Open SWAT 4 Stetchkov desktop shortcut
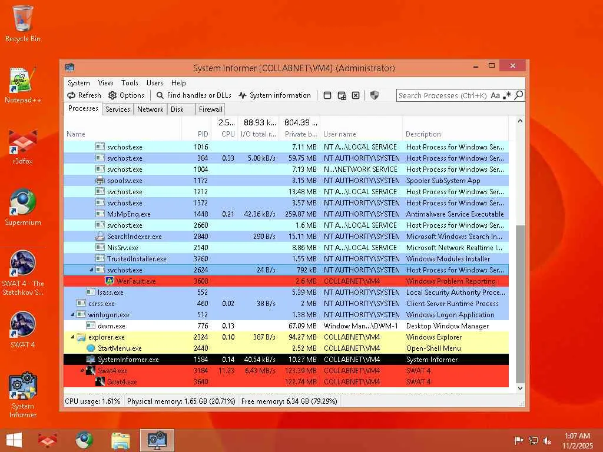 click(23, 273)
